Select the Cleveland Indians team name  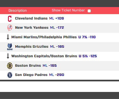tap(31, 18)
